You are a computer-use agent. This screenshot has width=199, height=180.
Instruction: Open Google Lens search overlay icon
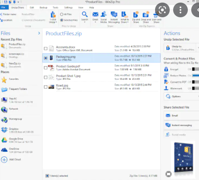pos(162,10)
